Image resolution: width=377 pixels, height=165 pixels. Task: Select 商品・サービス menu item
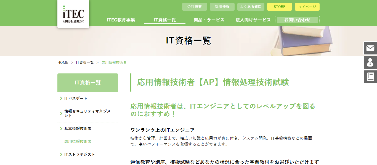pos(209,20)
